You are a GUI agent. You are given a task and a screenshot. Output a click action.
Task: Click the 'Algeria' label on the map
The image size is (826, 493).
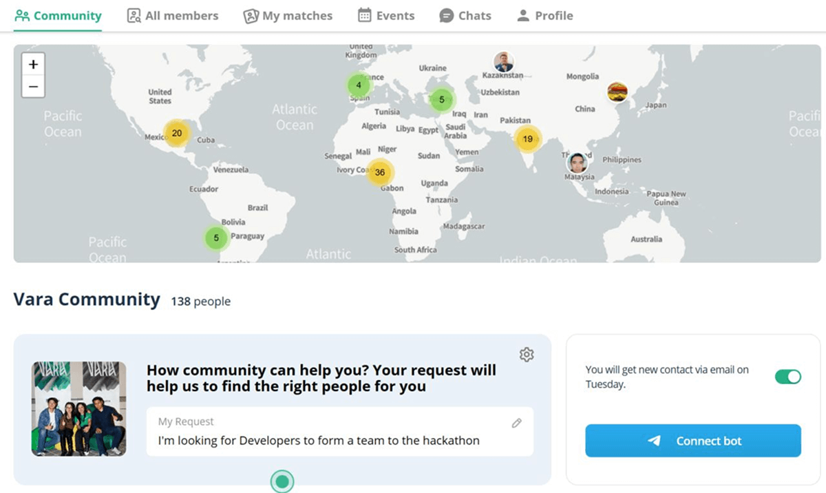click(374, 127)
